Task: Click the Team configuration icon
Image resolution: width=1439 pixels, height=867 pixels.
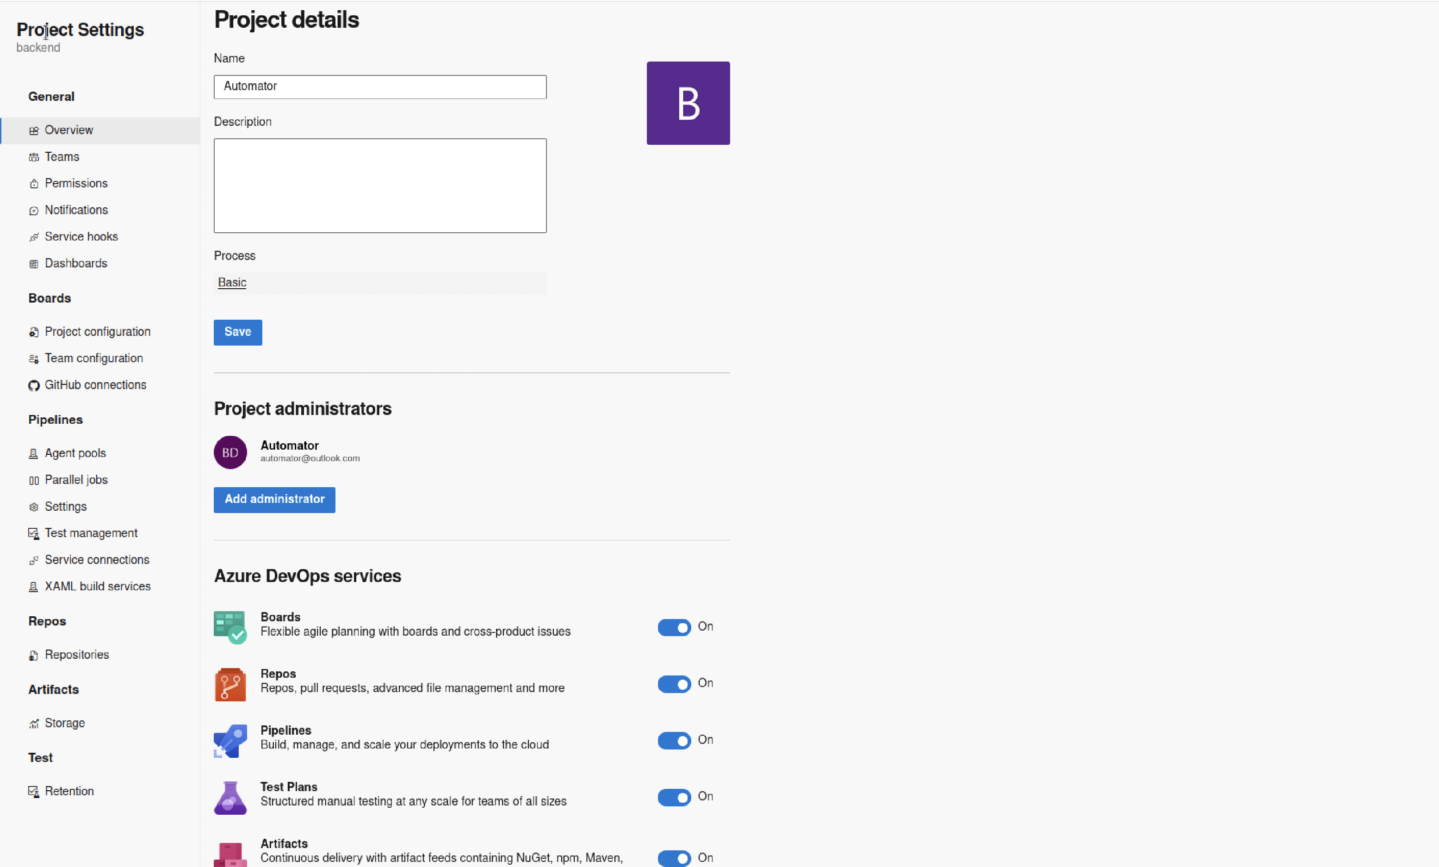Action: pos(34,359)
